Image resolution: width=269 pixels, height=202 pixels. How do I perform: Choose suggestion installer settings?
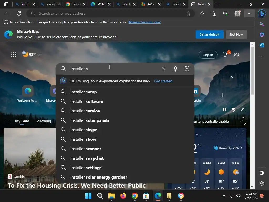point(125,168)
